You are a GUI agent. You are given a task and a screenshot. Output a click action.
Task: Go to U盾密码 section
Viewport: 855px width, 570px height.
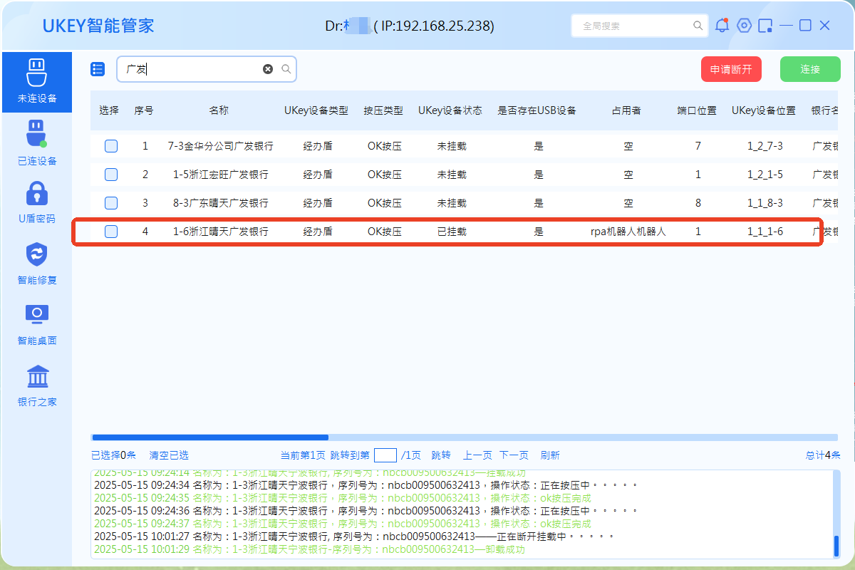[x=36, y=202]
